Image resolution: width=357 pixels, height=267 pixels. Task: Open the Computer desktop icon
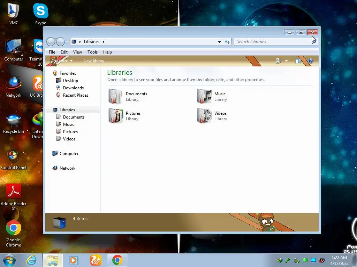[x=14, y=50]
